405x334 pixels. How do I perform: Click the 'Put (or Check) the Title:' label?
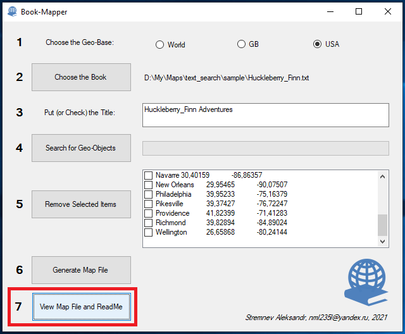point(80,113)
